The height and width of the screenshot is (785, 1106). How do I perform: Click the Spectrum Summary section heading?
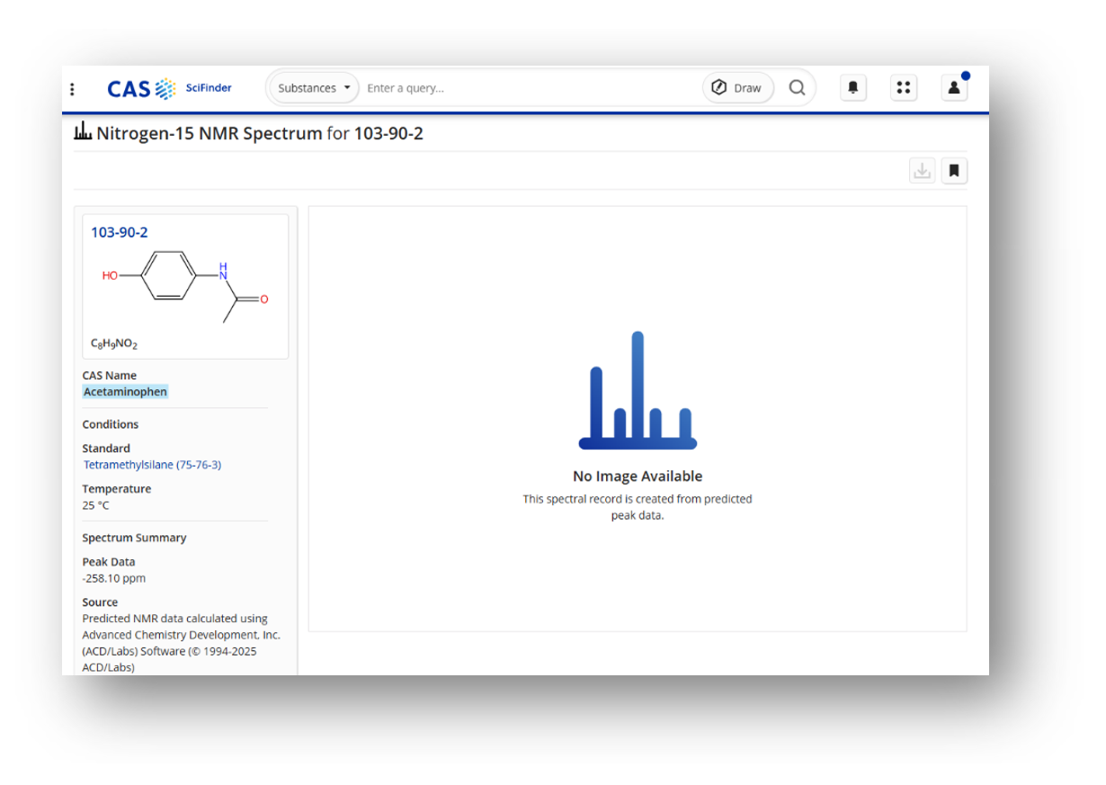coord(135,538)
